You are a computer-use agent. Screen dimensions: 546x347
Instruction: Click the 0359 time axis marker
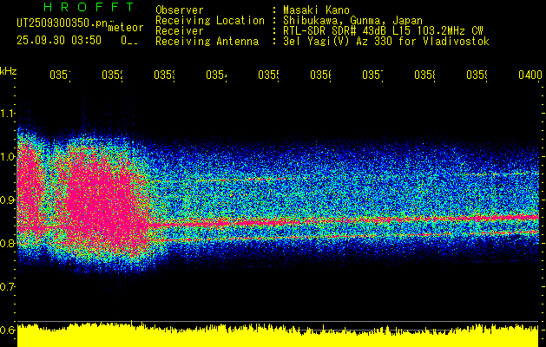tap(477, 75)
